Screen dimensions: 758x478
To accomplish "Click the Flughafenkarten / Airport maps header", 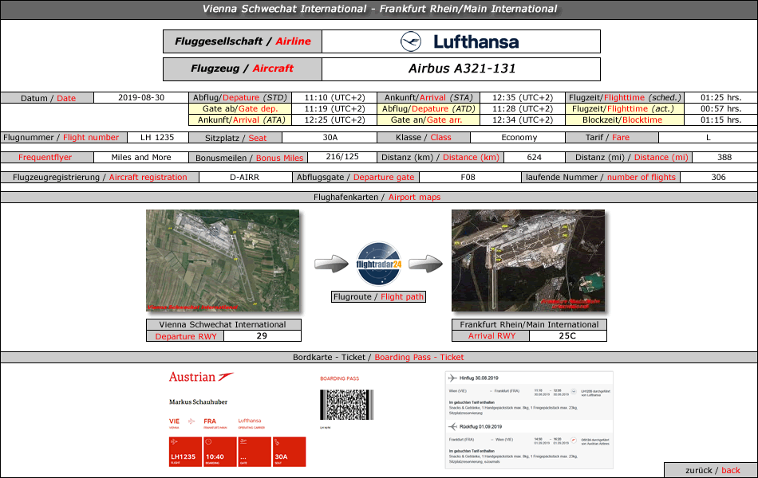I will (379, 197).
